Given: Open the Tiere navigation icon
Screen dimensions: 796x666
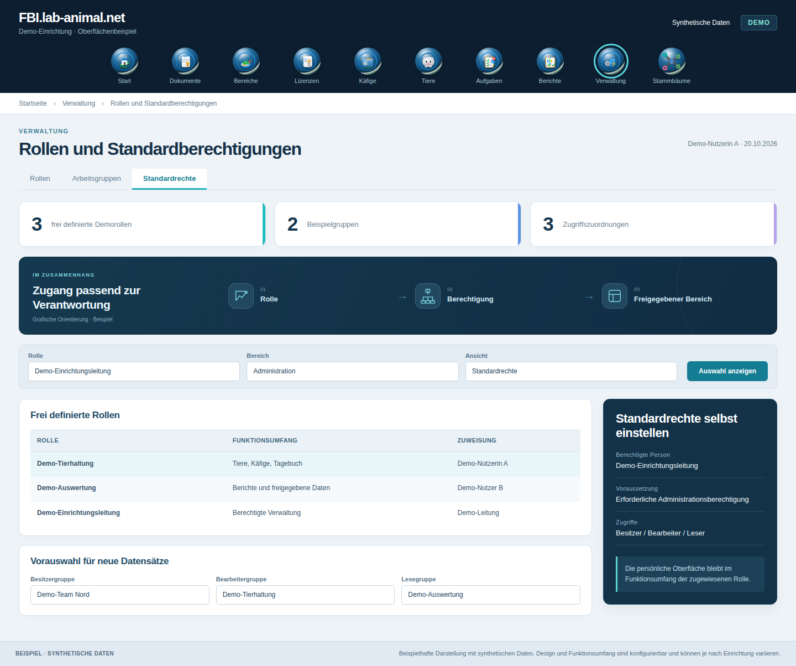Looking at the screenshot, I should [x=428, y=61].
